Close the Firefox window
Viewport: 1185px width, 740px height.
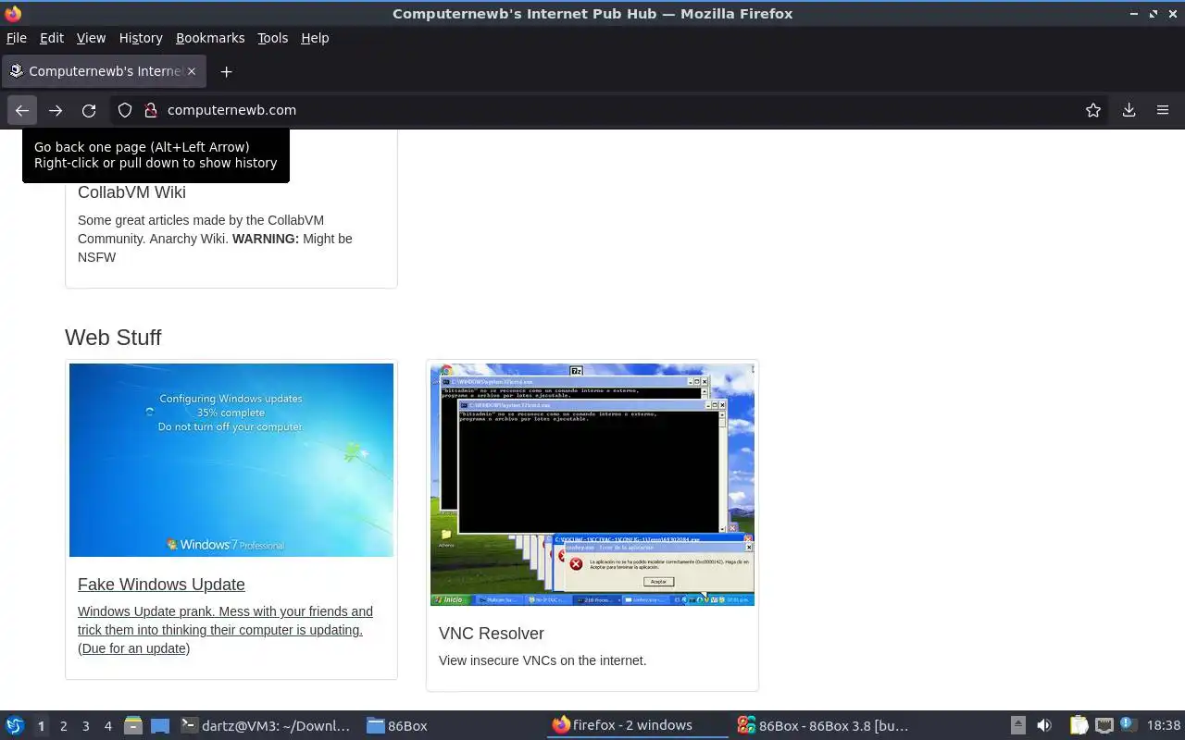(1172, 14)
